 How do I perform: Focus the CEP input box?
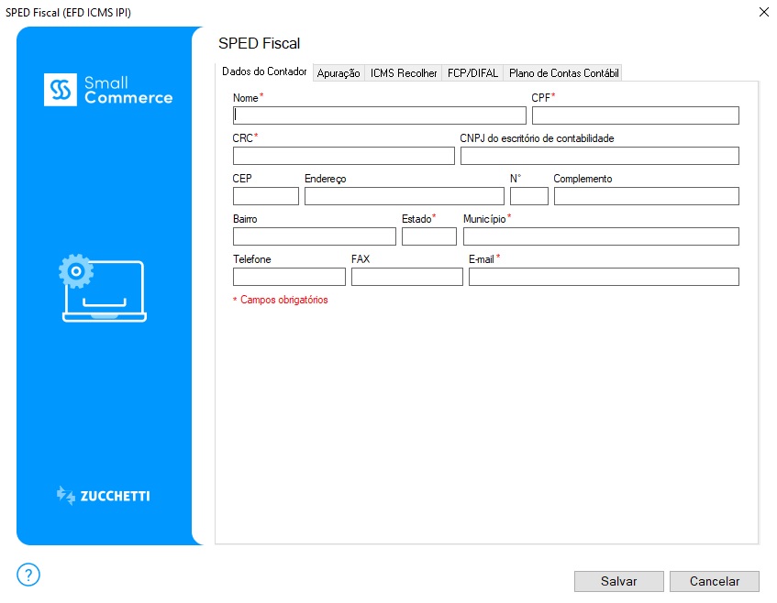point(265,196)
